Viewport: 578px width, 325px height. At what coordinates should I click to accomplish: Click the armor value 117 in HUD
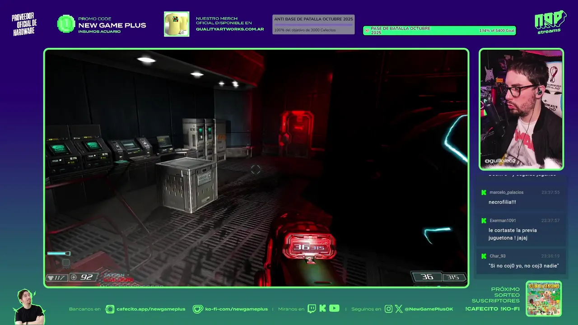(x=60, y=277)
